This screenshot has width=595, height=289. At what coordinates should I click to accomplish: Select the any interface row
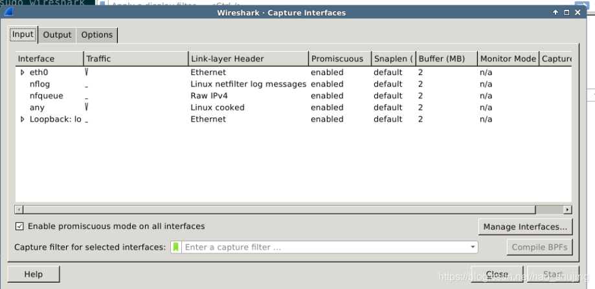point(293,107)
